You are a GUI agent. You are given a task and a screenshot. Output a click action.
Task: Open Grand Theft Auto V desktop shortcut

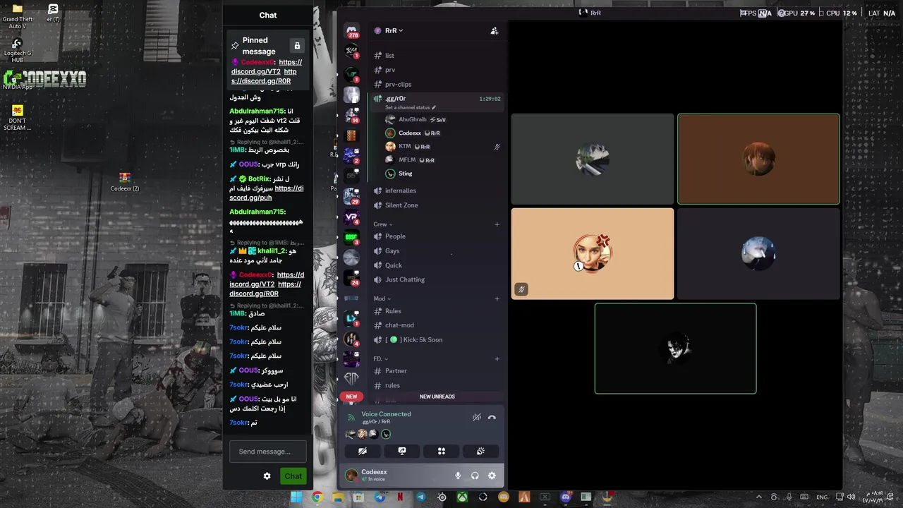click(x=17, y=17)
